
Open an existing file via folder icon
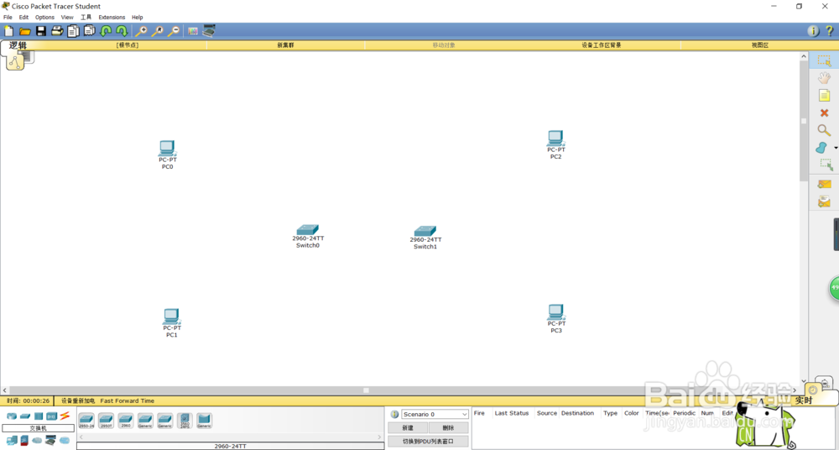click(x=24, y=31)
